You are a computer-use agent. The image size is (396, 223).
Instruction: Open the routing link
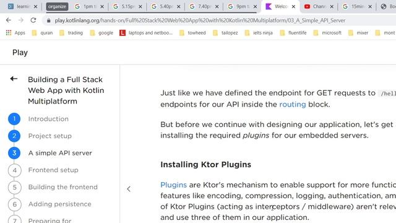click(293, 104)
